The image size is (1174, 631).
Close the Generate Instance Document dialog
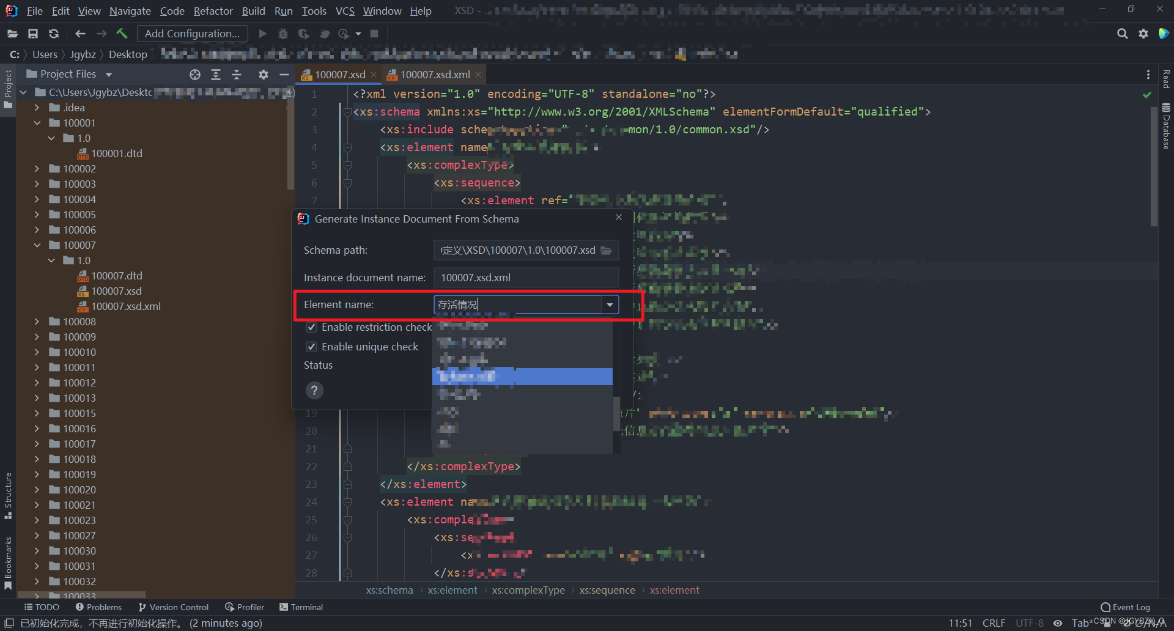click(619, 218)
